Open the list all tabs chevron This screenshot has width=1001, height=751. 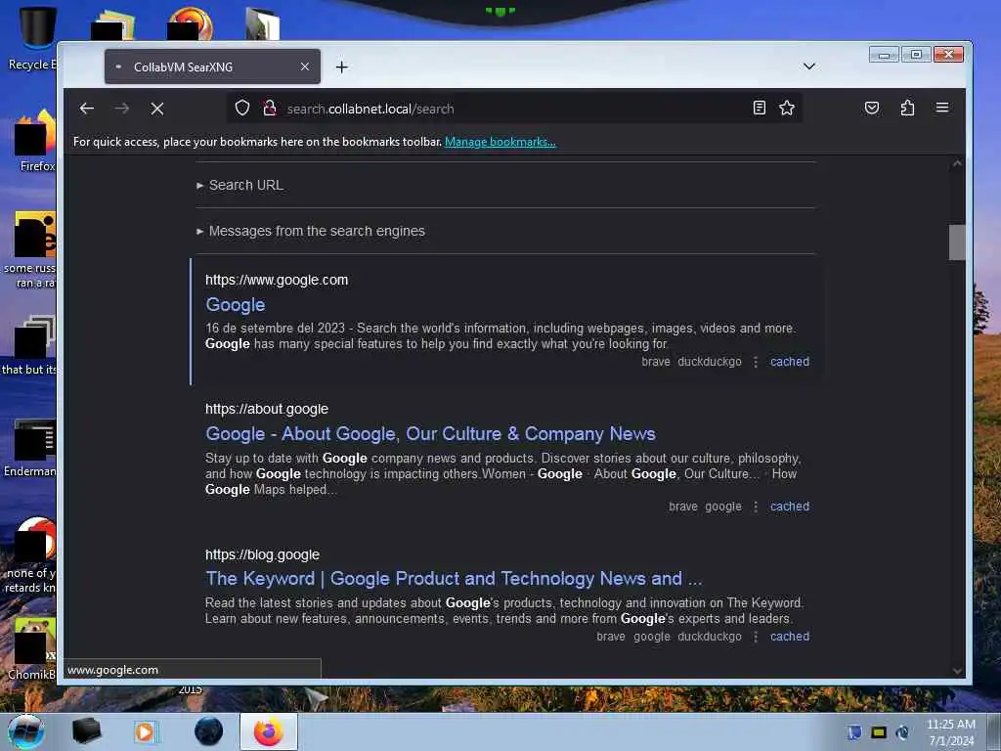tap(808, 66)
